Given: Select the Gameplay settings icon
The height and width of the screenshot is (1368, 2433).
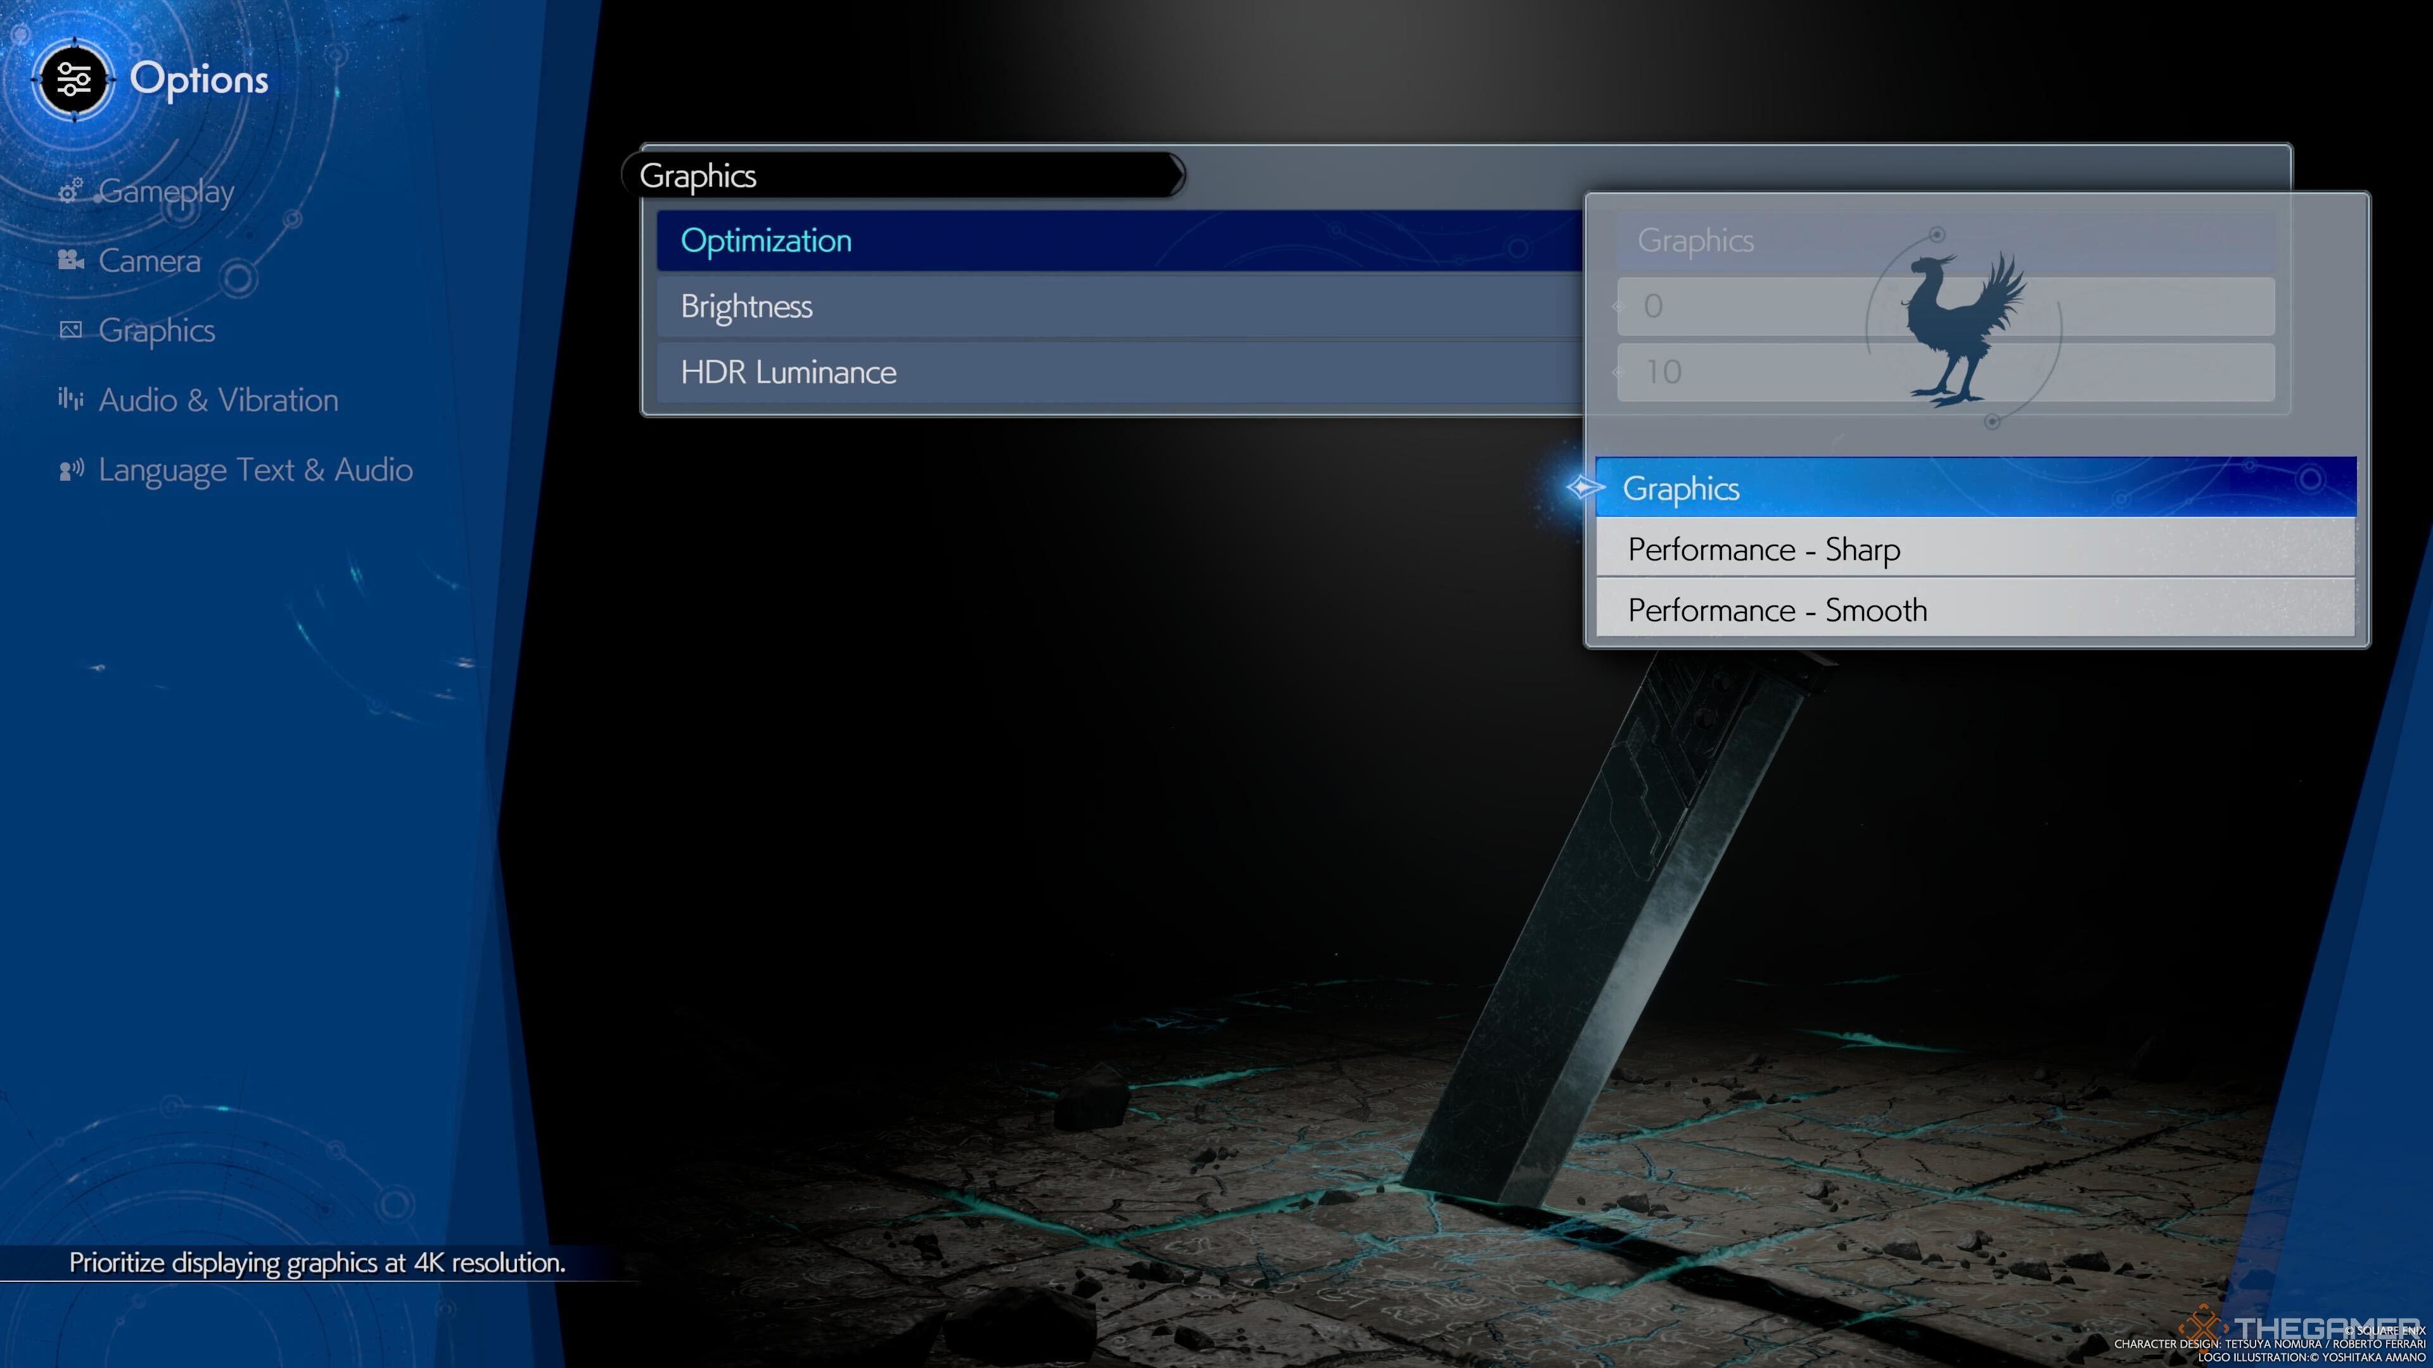Looking at the screenshot, I should 70,189.
